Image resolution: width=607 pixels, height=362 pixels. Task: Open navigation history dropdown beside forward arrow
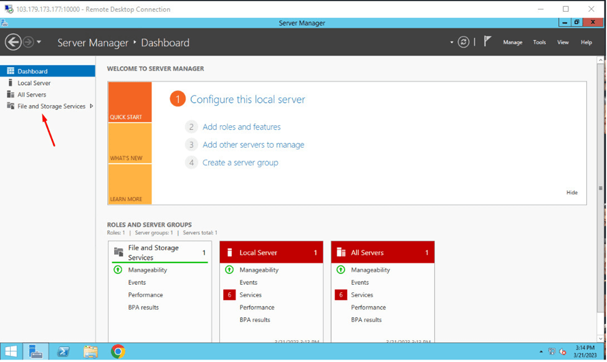[x=39, y=42]
